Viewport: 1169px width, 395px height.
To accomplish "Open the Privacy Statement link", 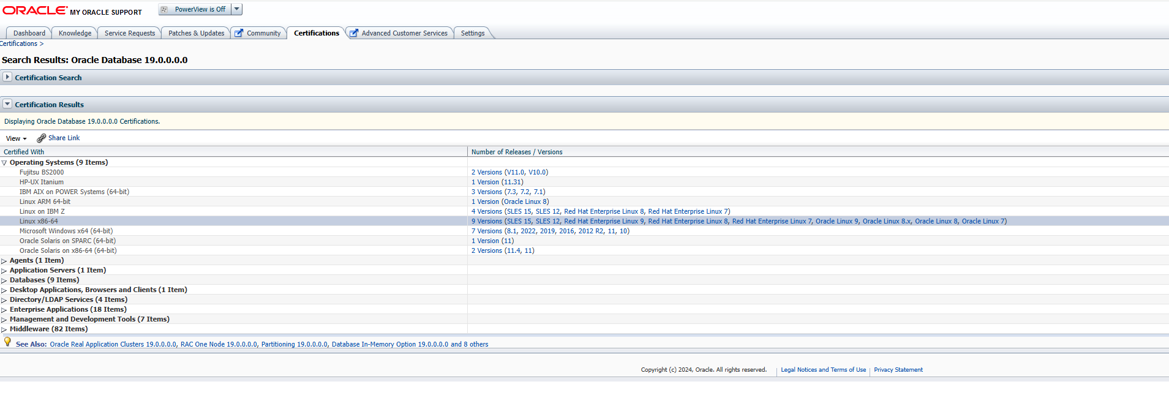I will [x=898, y=370].
